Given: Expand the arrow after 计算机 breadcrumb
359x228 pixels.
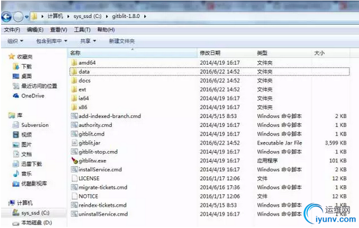Looking at the screenshot, I should tap(68, 16).
